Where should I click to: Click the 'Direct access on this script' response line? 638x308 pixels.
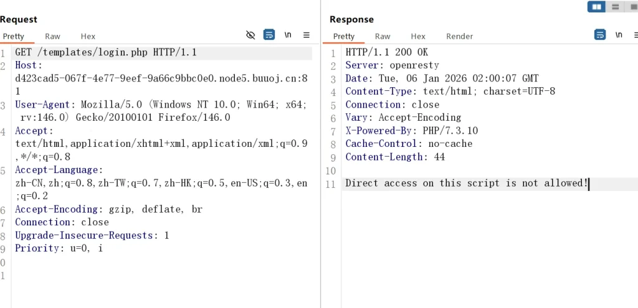467,183
